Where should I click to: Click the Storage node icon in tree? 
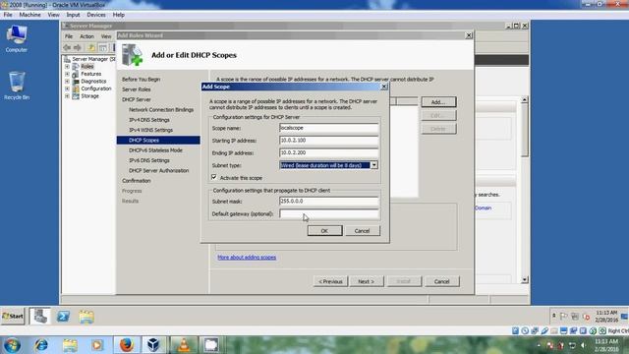pyautogui.click(x=76, y=96)
